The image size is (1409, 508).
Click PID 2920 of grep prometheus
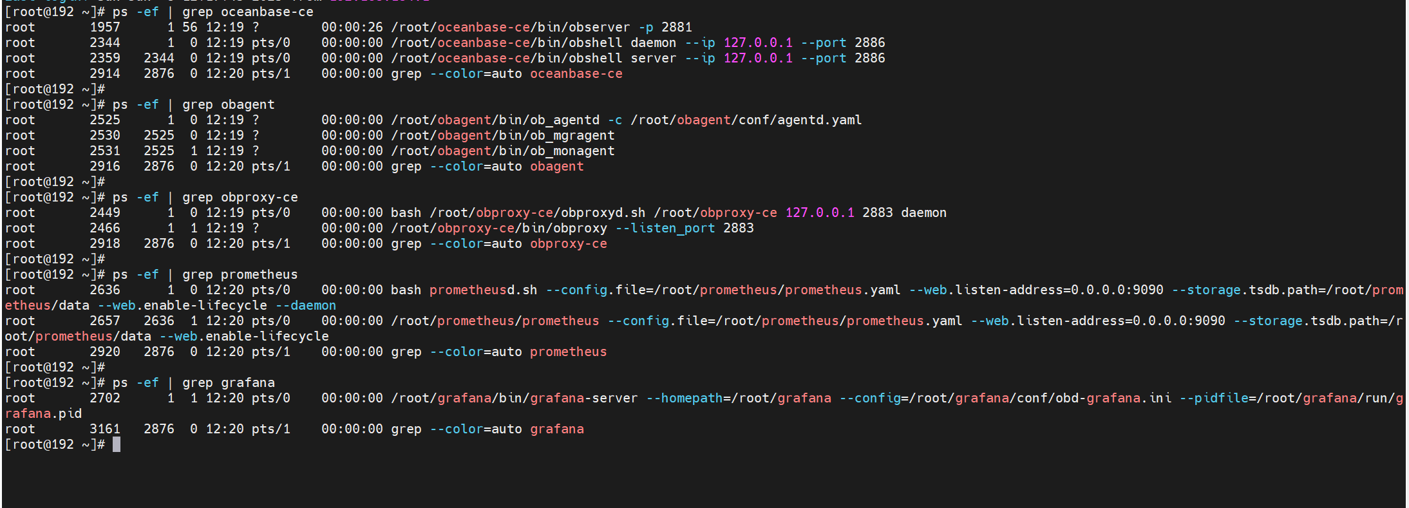[x=105, y=352]
